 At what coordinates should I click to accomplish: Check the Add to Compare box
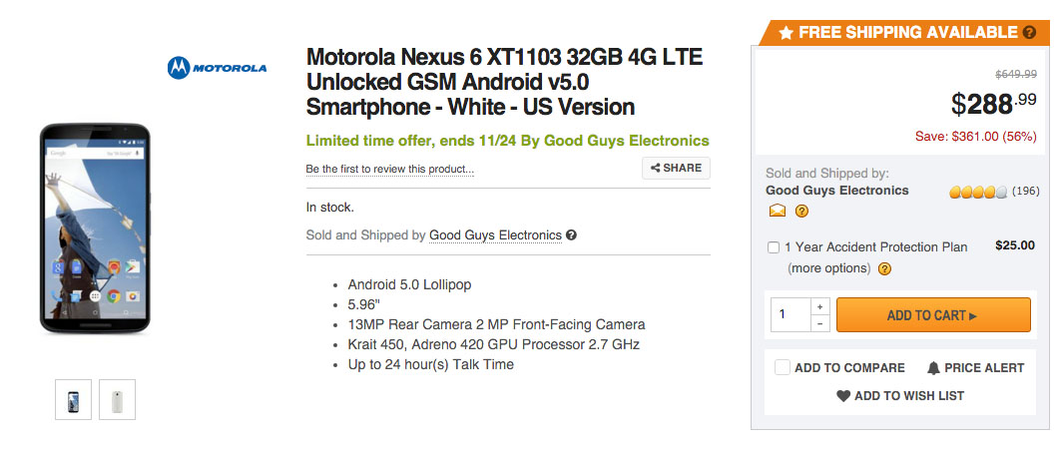(x=783, y=367)
